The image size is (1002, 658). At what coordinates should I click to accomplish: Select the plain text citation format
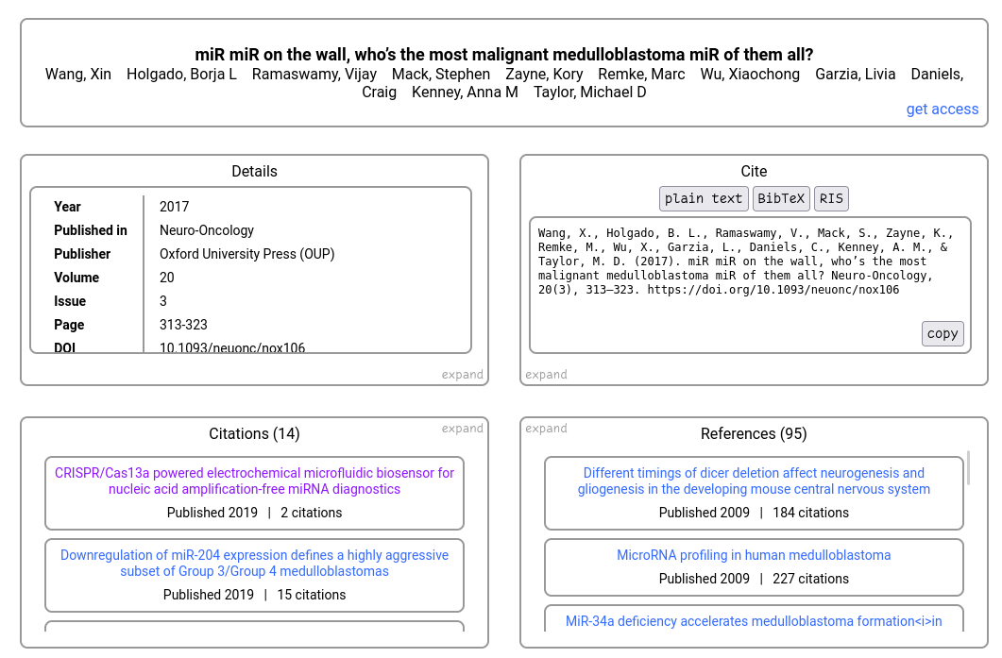point(704,198)
